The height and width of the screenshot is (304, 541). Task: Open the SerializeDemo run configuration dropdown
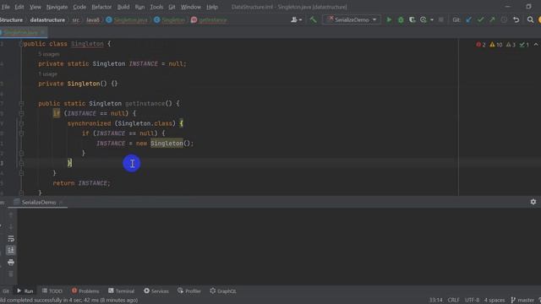352,20
